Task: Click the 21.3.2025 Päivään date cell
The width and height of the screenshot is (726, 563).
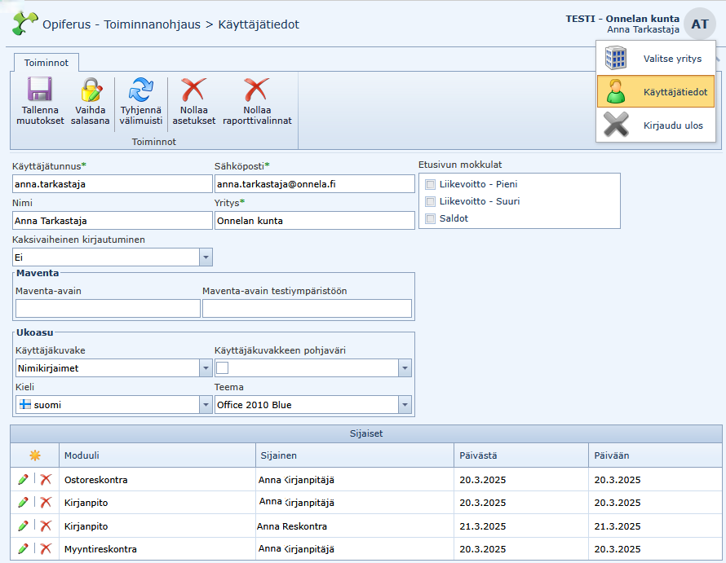Action: tap(655, 526)
